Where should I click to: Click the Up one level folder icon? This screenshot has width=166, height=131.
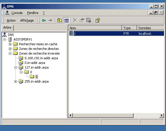[x=60, y=20]
